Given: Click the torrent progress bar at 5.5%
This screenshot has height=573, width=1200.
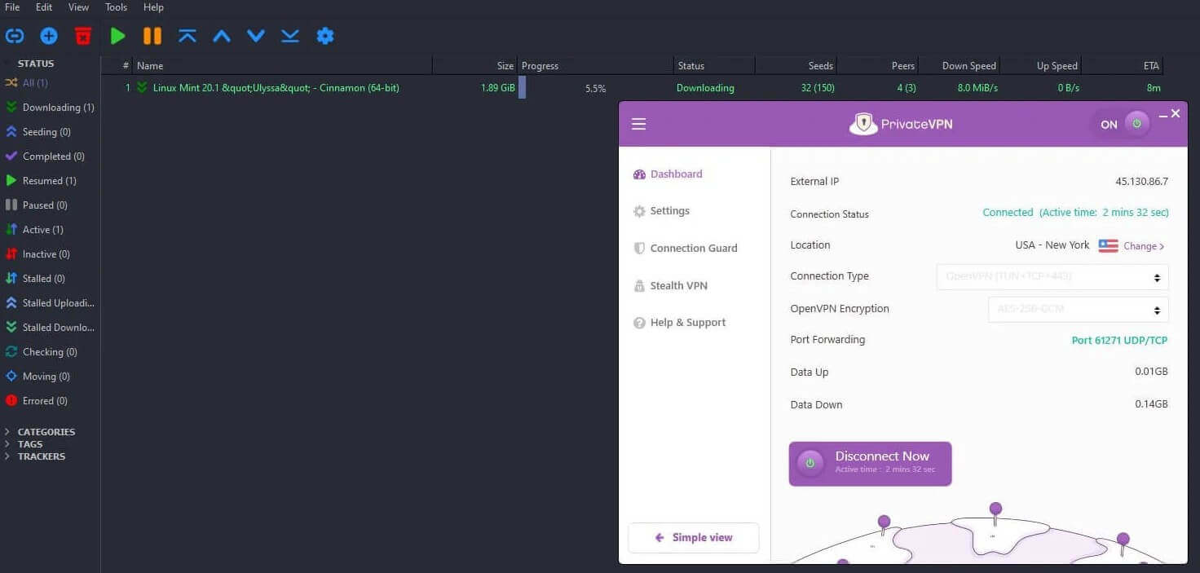Looking at the screenshot, I should [x=596, y=88].
